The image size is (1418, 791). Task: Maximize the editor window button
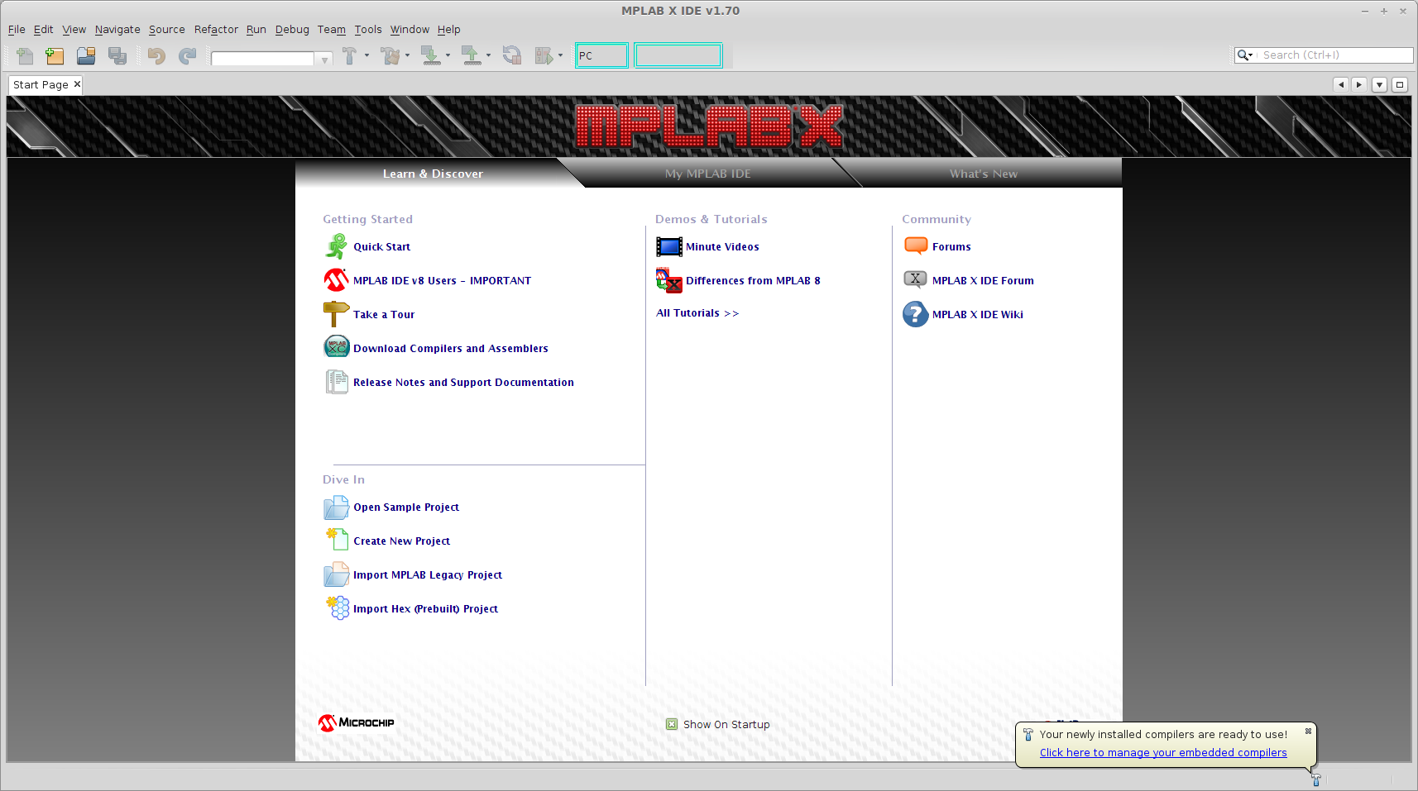(x=1400, y=84)
